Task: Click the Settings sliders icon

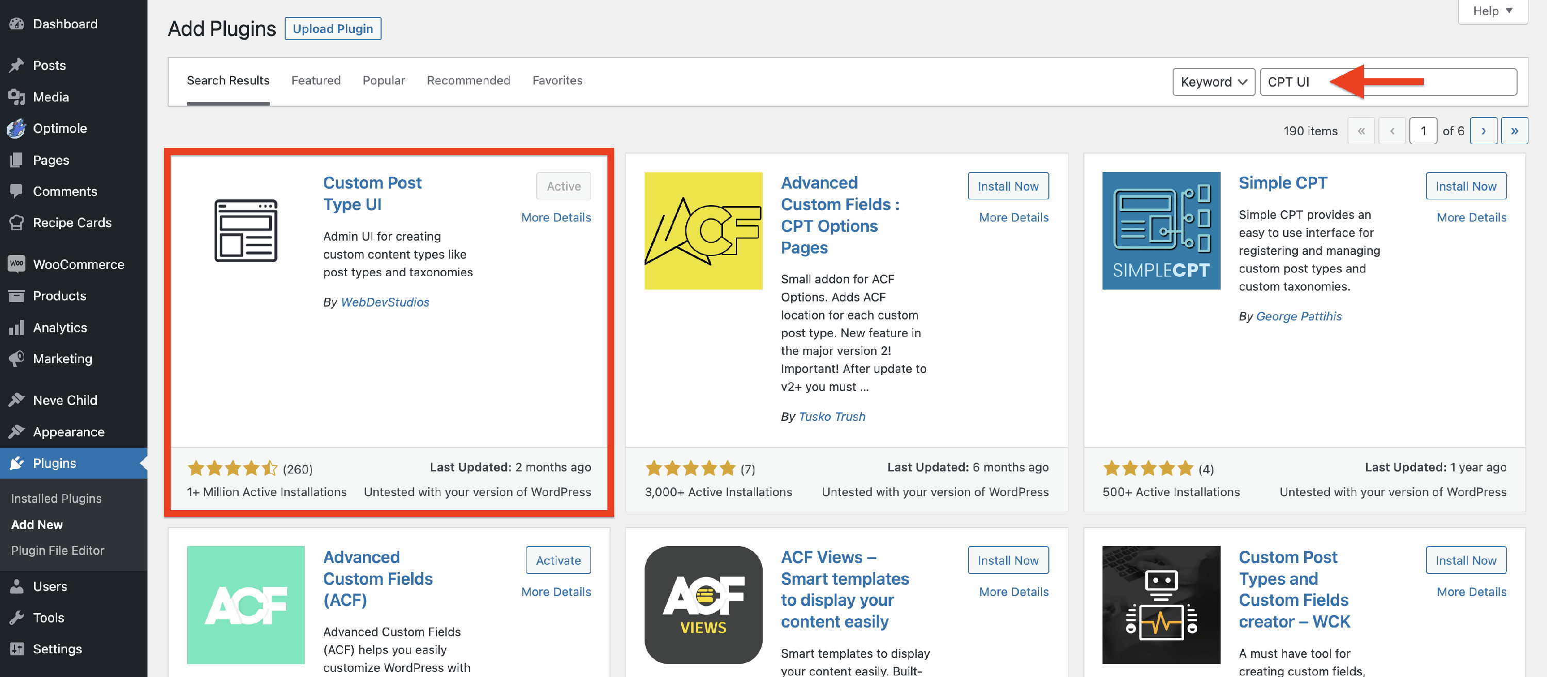Action: (17, 649)
